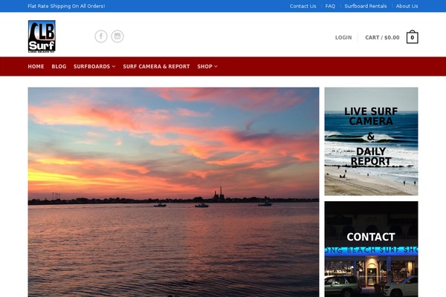
Task: Click the Login link
Action: 343,37
